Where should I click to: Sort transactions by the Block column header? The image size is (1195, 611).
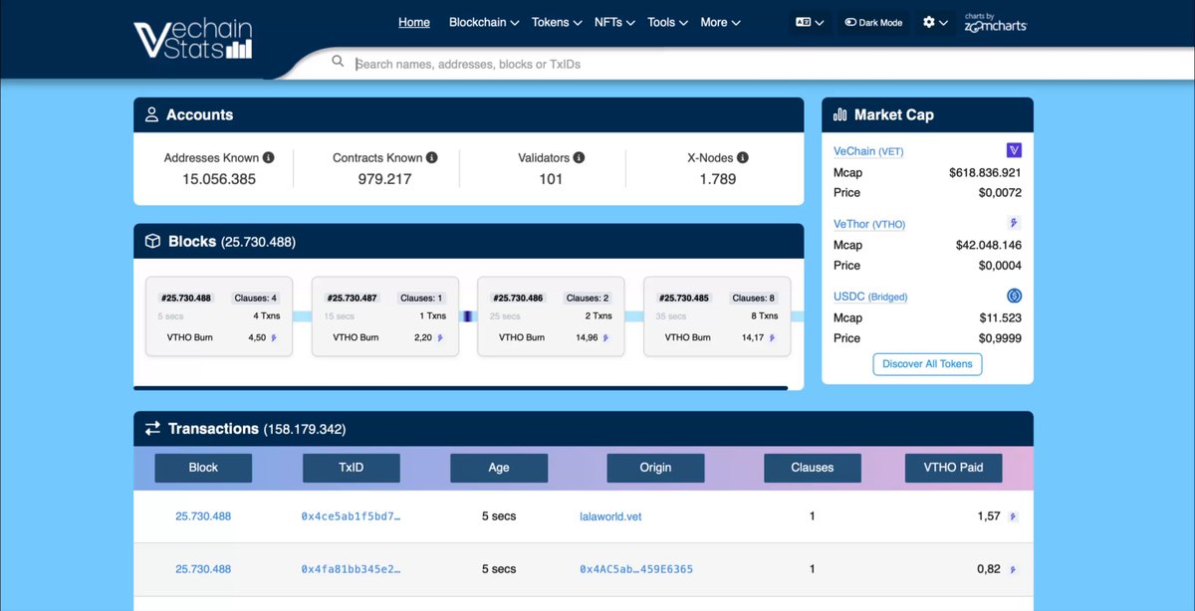point(203,468)
